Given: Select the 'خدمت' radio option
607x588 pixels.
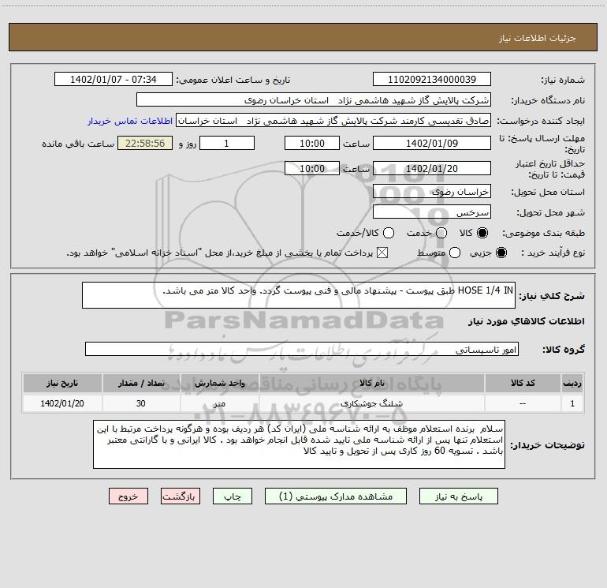Looking at the screenshot, I should point(441,234).
